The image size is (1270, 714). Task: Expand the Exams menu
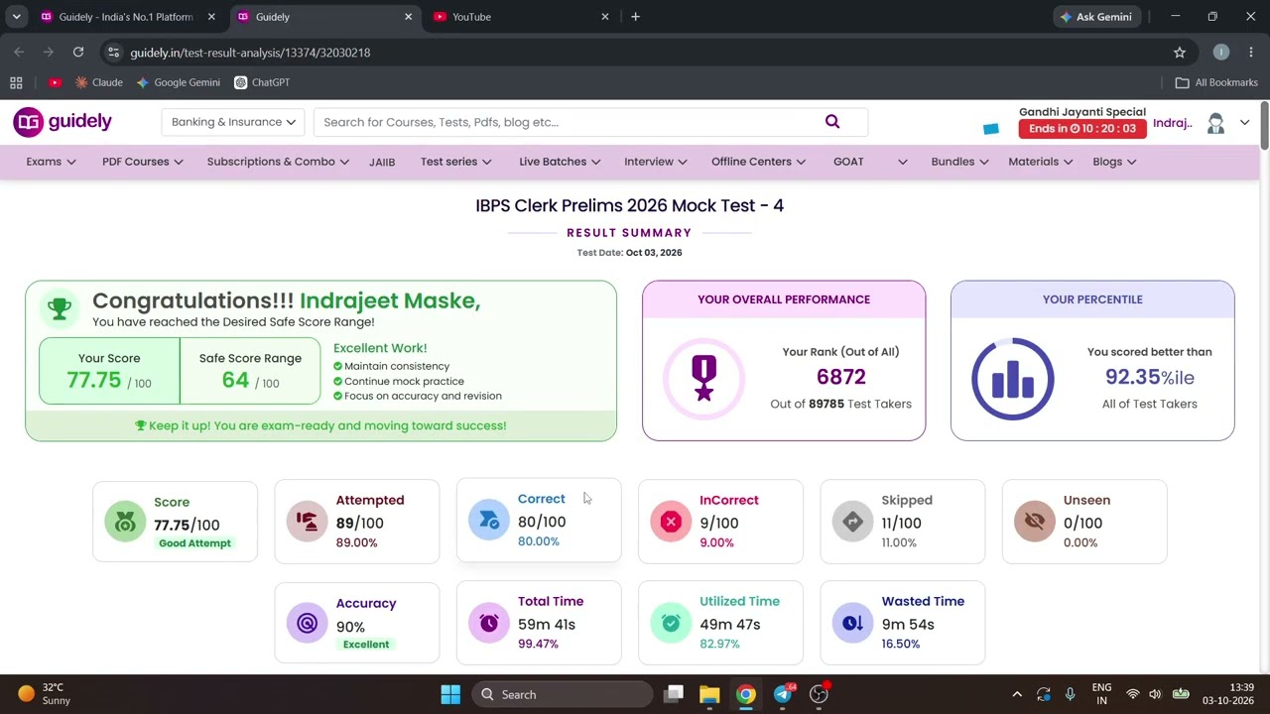point(51,162)
